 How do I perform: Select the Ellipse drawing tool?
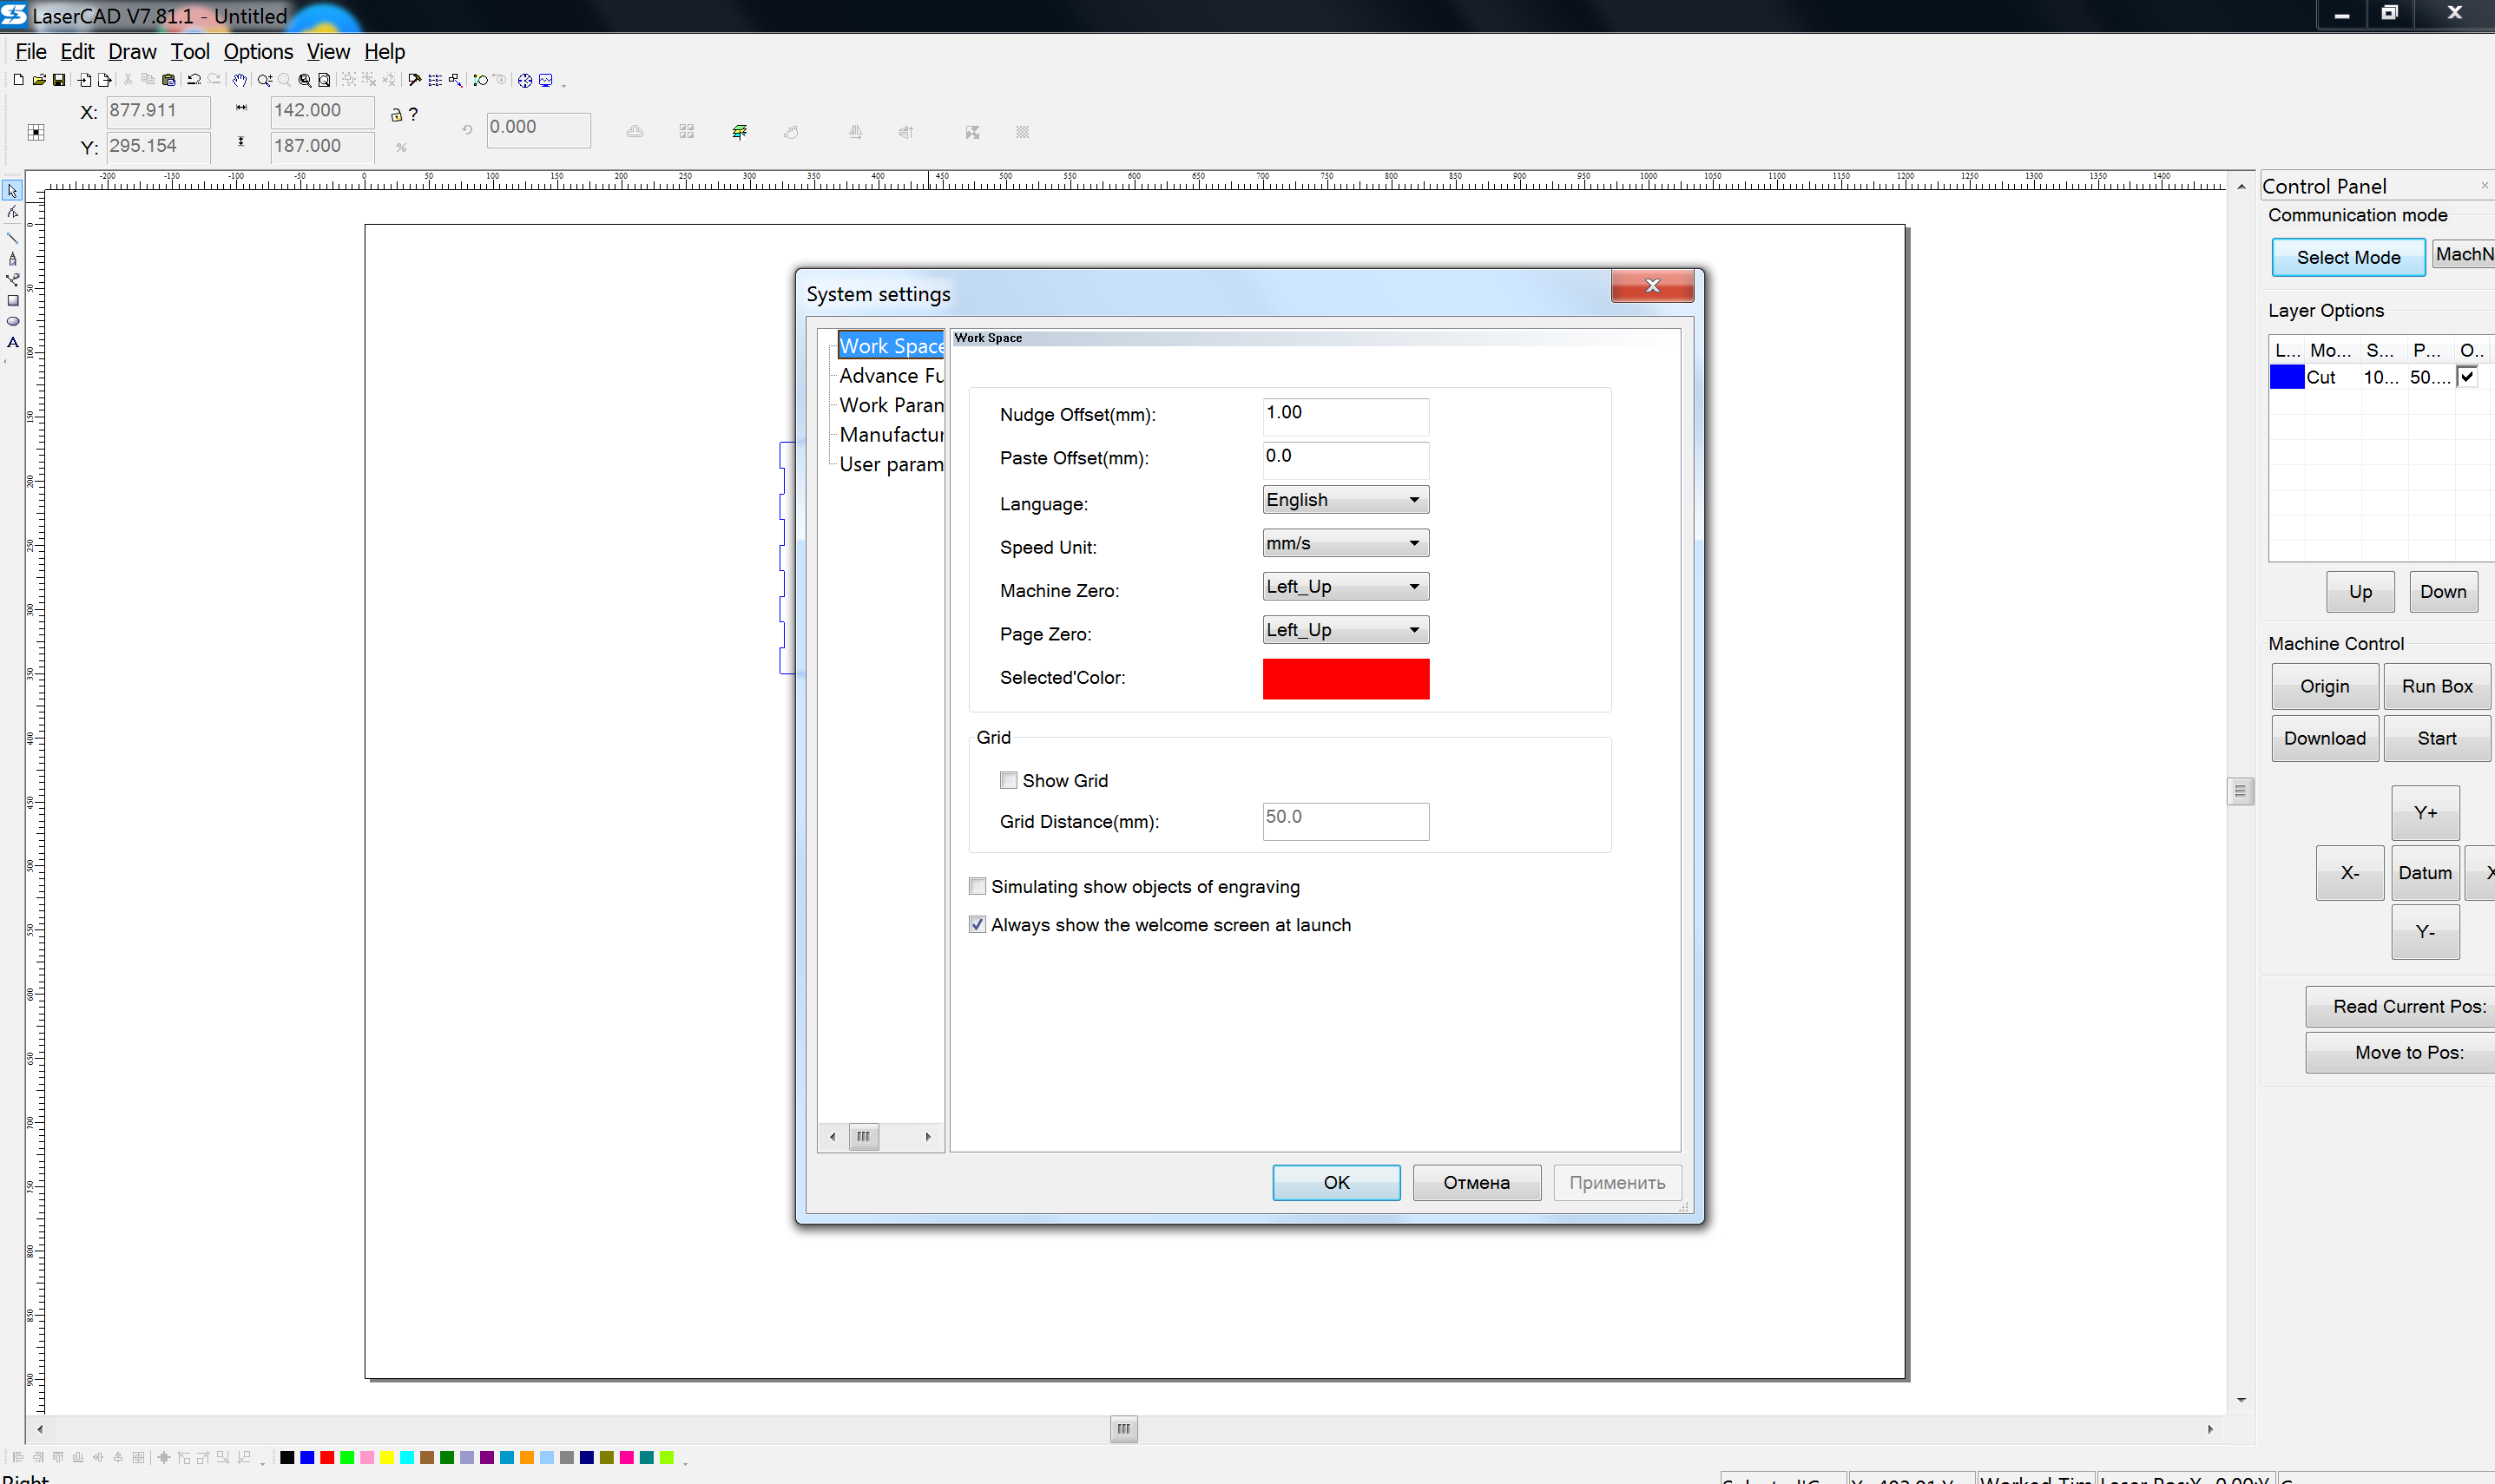click(13, 321)
